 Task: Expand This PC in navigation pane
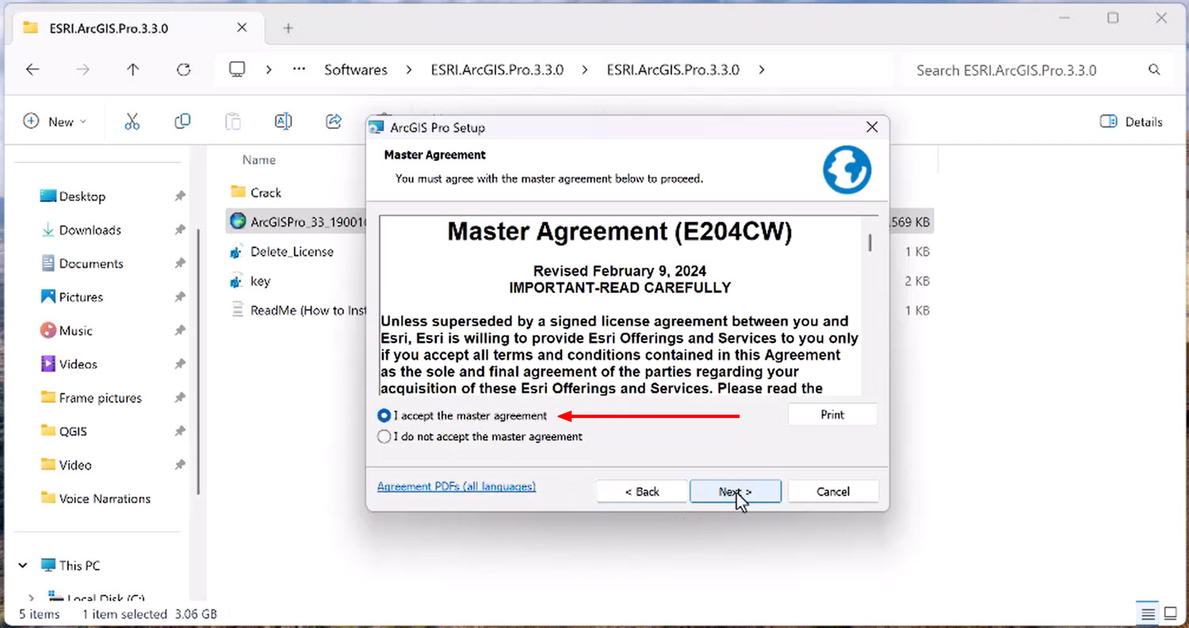tap(23, 565)
